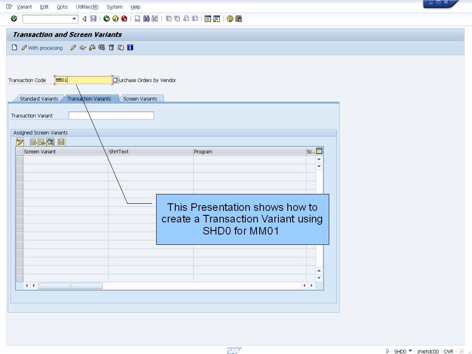472x354 pixels.
Task: Open the command field dropdown arrow
Action: [74, 19]
